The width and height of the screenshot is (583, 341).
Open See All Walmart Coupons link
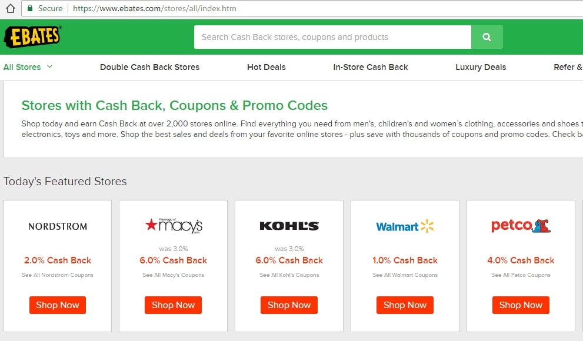coord(405,275)
